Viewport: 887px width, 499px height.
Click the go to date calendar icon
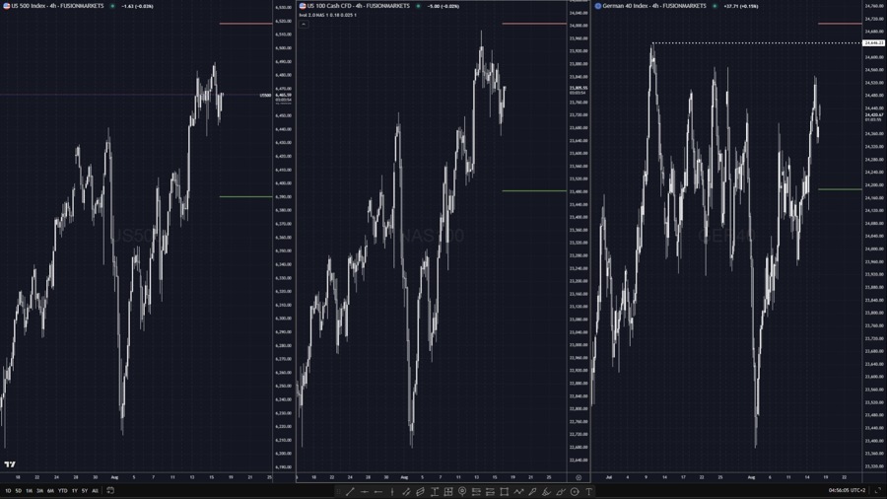(110, 490)
